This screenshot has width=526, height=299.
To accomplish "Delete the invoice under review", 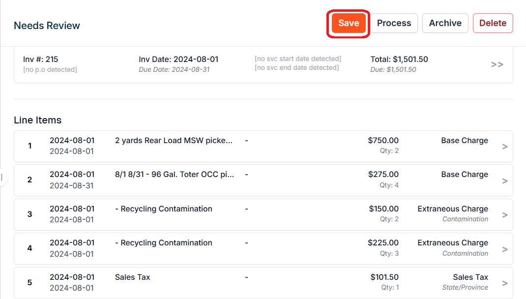I will point(493,23).
